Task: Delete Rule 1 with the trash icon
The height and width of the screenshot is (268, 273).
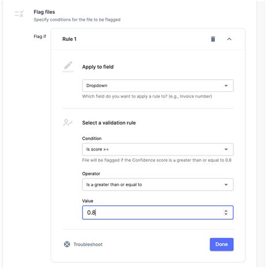Action: pyautogui.click(x=213, y=39)
